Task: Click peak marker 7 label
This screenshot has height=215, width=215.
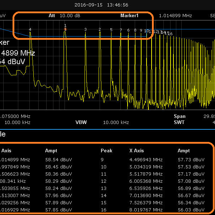Action: click(x=121, y=30)
